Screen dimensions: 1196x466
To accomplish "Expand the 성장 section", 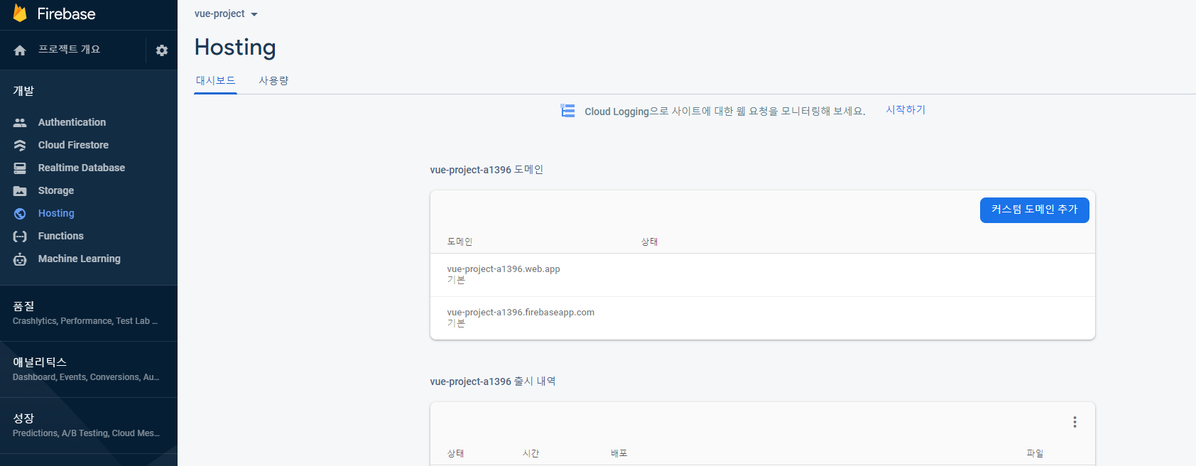I will tap(89, 426).
